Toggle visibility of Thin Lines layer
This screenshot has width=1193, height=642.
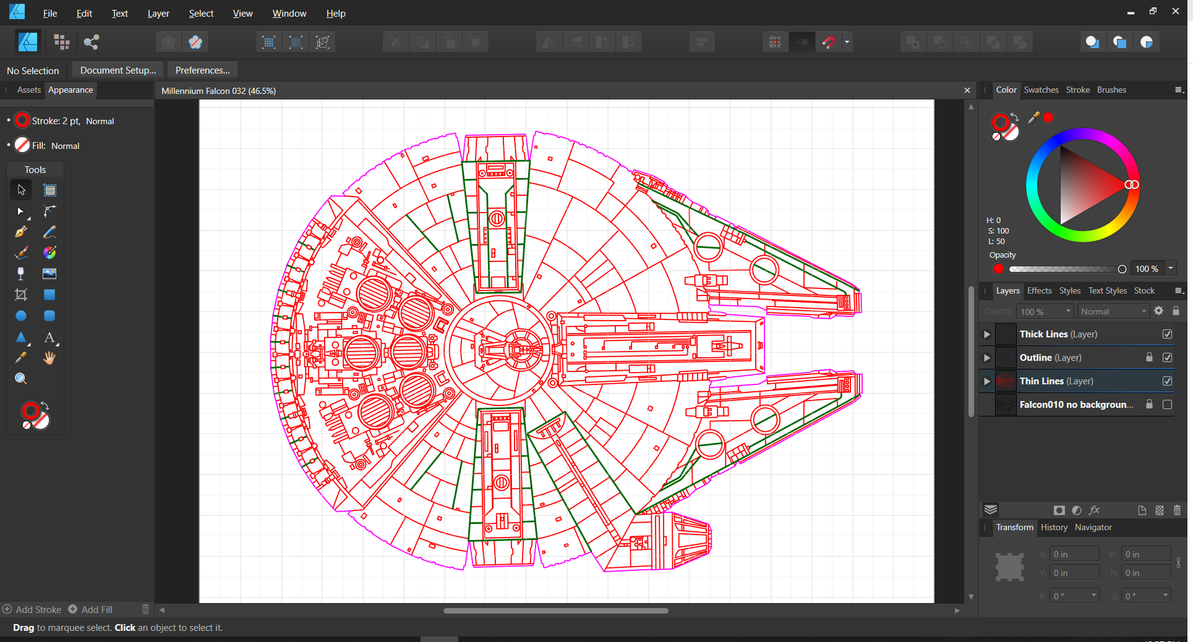(1167, 381)
